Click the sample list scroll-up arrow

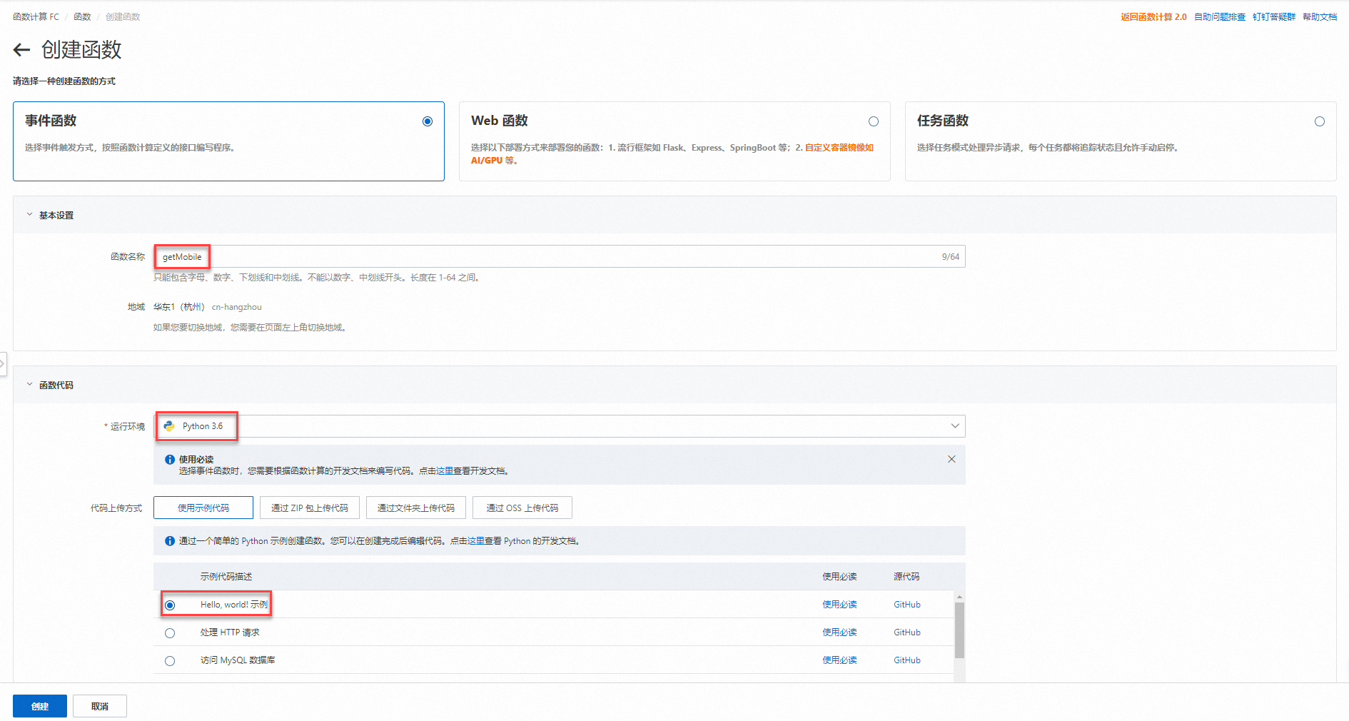(x=959, y=597)
